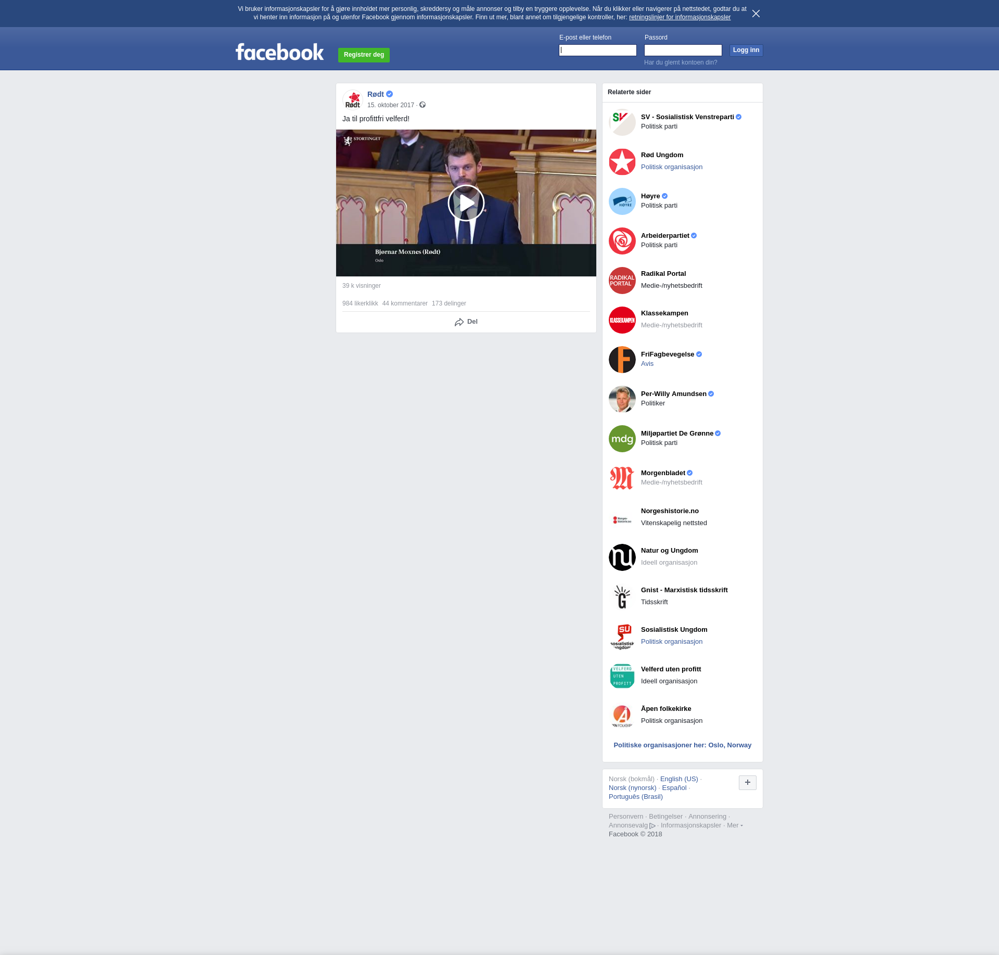This screenshot has height=955, width=999.
Task: Click the Passord input field
Action: pos(683,50)
